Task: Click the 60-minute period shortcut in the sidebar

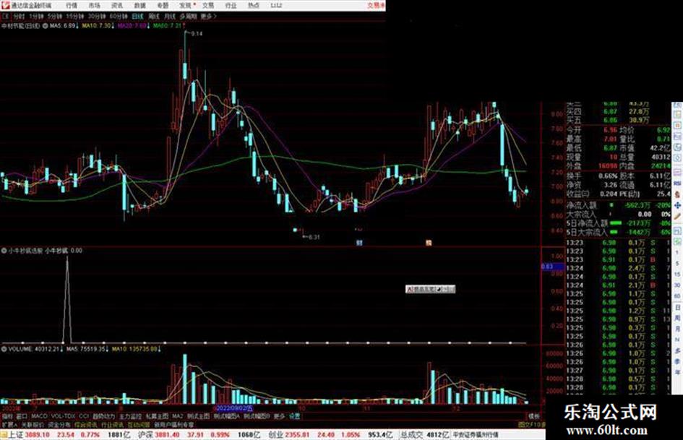Action: [x=677, y=296]
